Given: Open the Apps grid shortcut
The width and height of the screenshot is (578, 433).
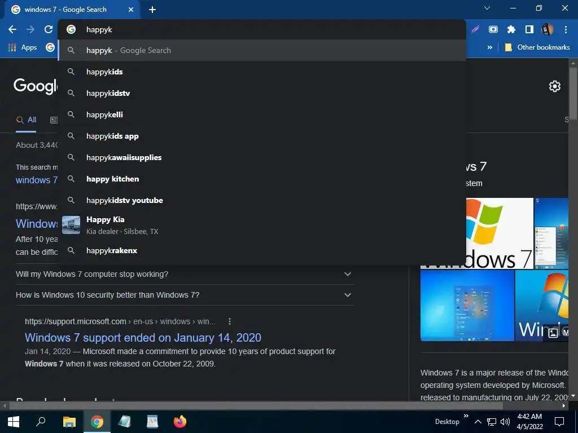Looking at the screenshot, I should [23, 47].
